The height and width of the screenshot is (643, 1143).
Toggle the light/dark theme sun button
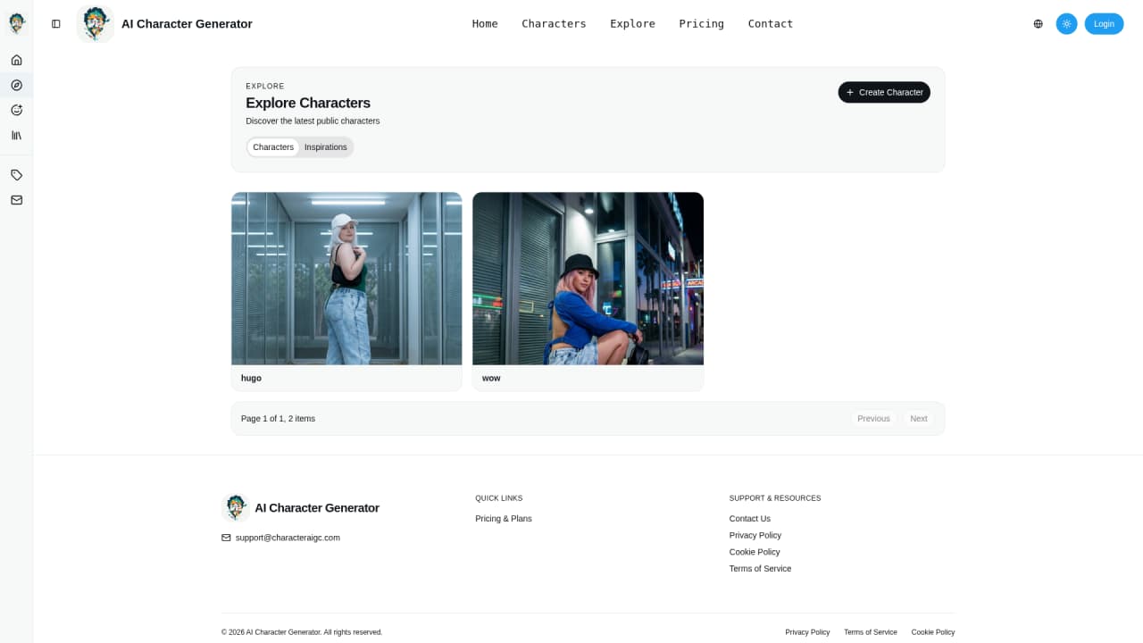click(x=1066, y=24)
